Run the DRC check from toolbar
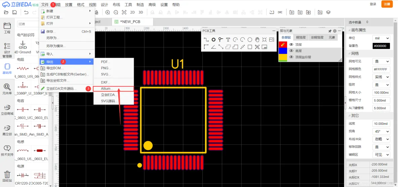This screenshot has height=187, width=398. [280, 12]
